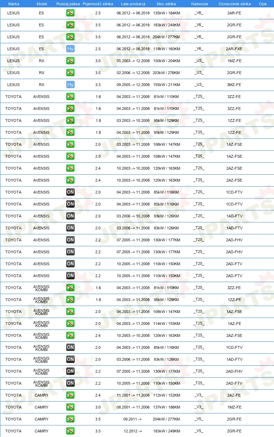
Task: Click petrol icon in Camry 09.2011 row
Action: 70,419
